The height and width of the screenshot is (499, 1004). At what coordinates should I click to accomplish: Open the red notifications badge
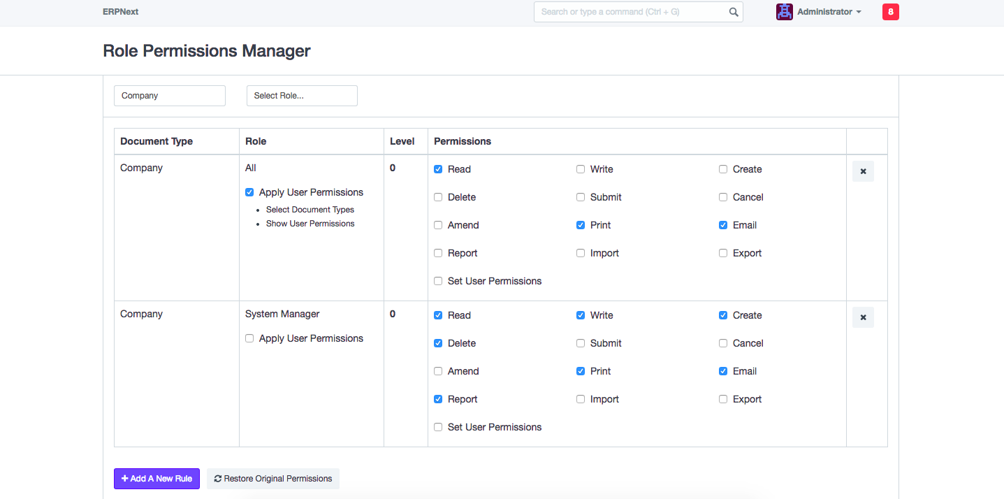[890, 12]
